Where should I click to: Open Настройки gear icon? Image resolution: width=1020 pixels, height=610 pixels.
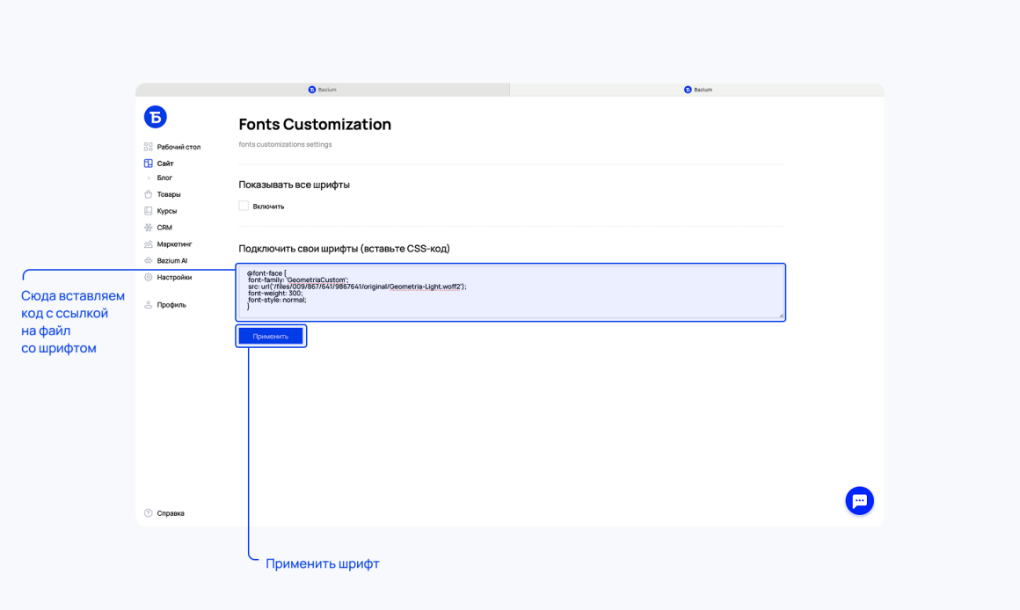pyautogui.click(x=149, y=277)
